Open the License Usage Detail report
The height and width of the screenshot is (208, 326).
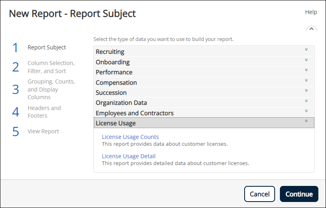click(129, 156)
